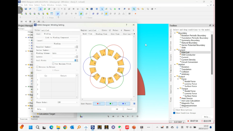Open WeChat from the taskbar
Viewport: 233px width, 131px height.
(120, 127)
